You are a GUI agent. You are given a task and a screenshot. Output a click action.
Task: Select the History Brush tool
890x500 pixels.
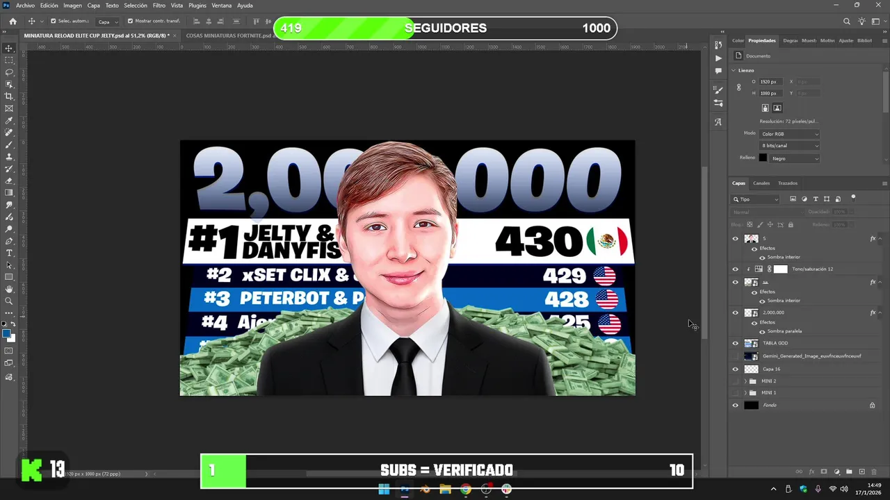9,169
